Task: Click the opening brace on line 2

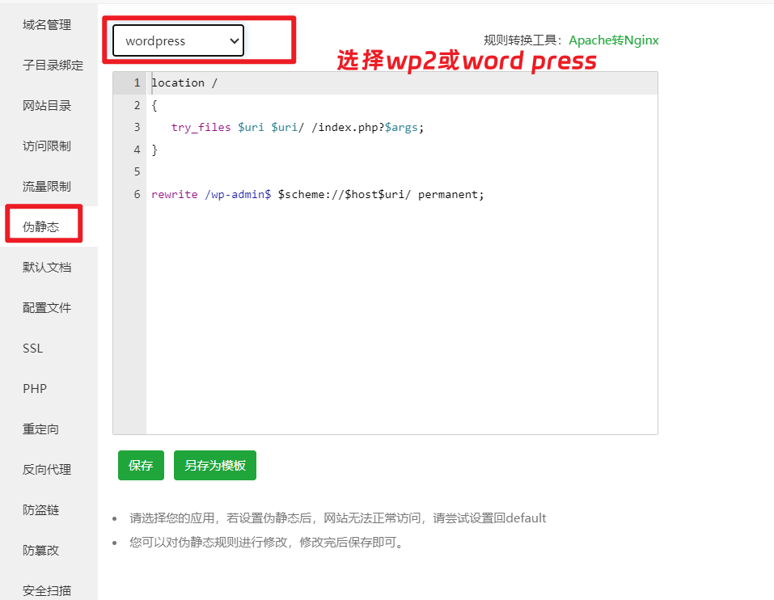Action: (x=154, y=106)
